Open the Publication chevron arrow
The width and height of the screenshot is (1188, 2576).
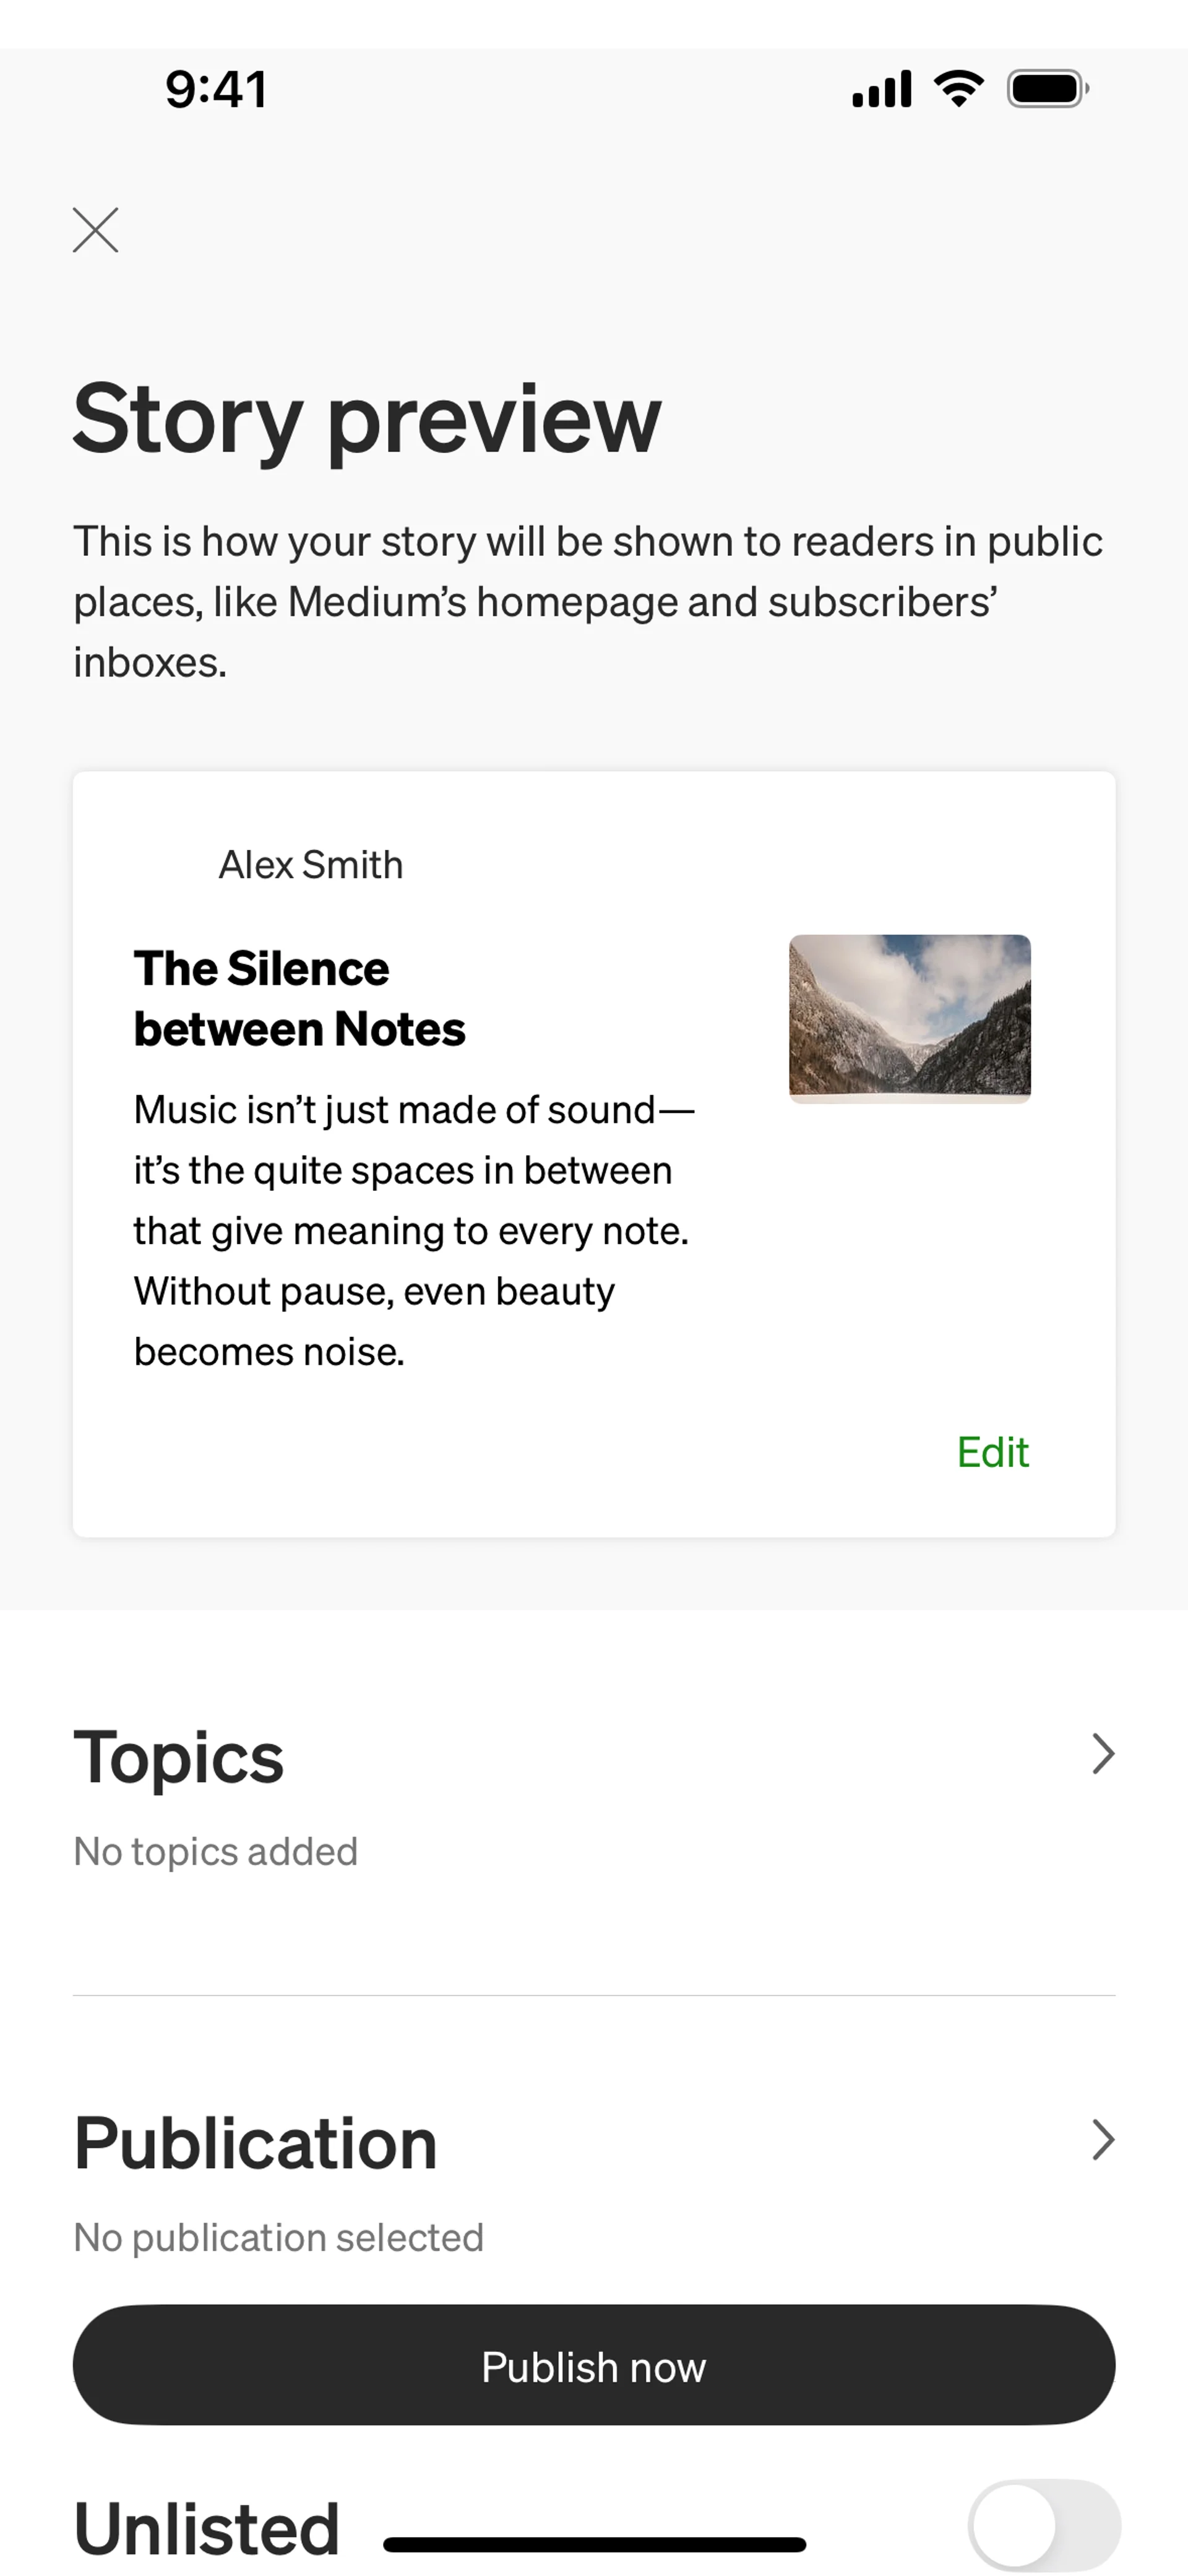click(1102, 2140)
